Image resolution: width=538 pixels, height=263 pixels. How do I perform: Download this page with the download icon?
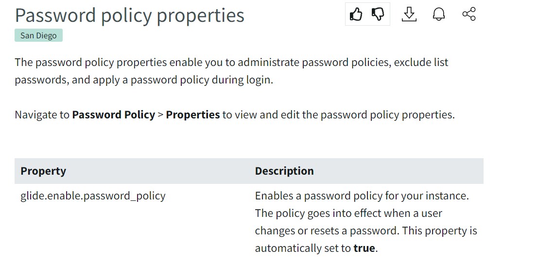pyautogui.click(x=409, y=15)
